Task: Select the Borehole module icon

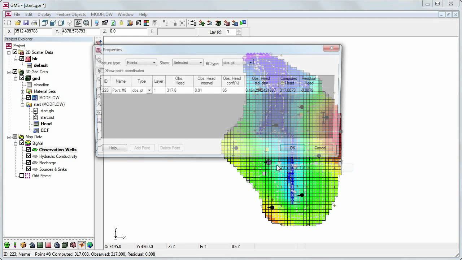Action: click(15, 245)
